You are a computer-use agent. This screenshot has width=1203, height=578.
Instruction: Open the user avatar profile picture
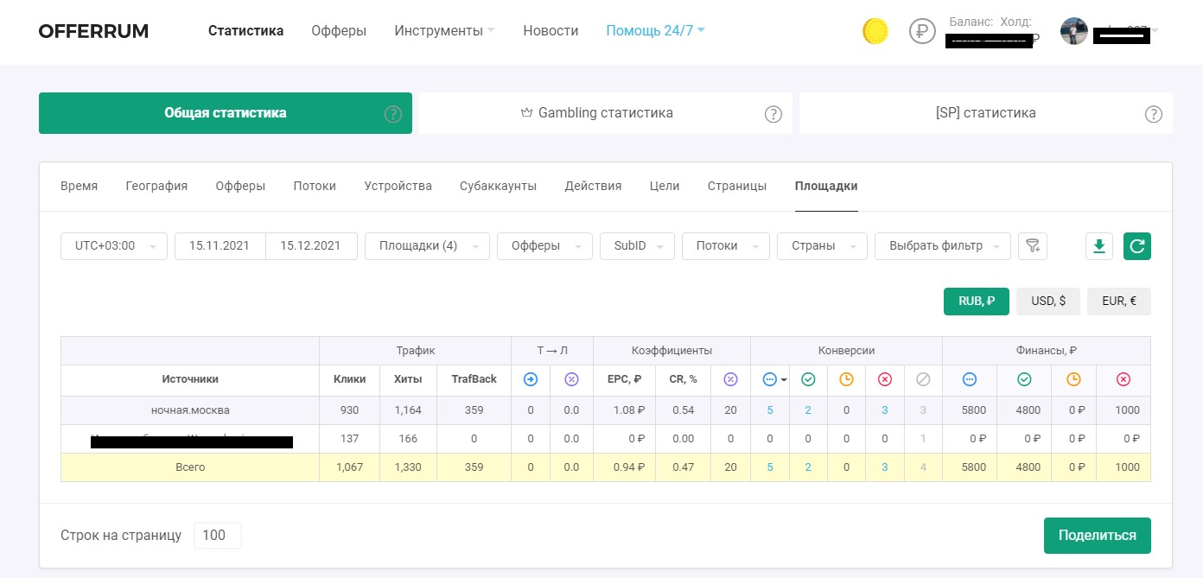point(1074,31)
